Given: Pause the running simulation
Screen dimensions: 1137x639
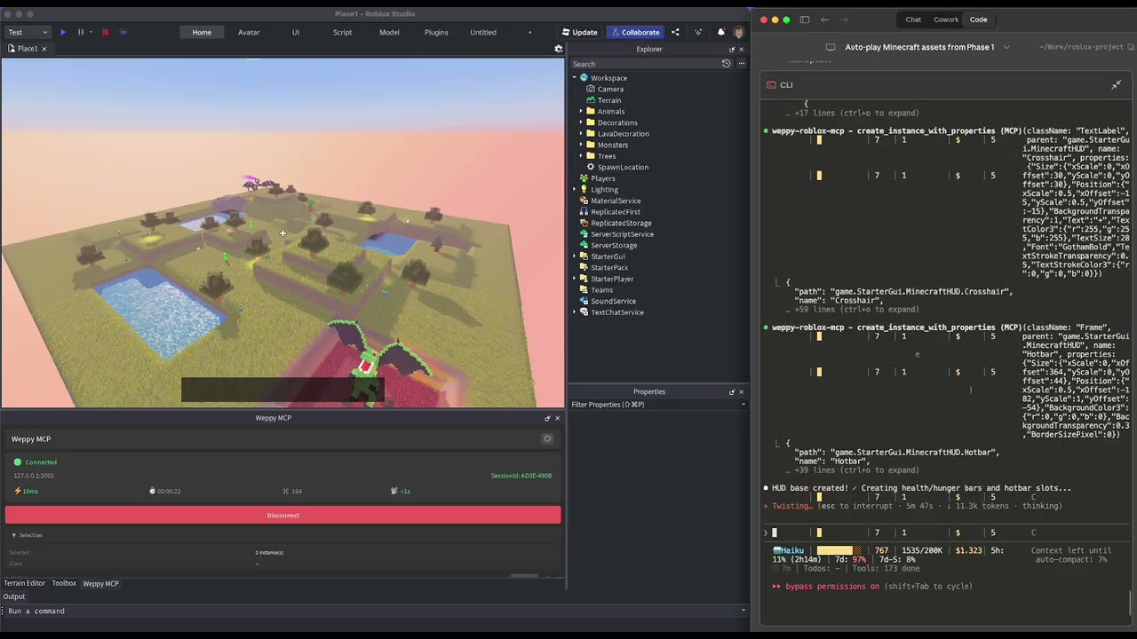Looking at the screenshot, I should pos(81,32).
